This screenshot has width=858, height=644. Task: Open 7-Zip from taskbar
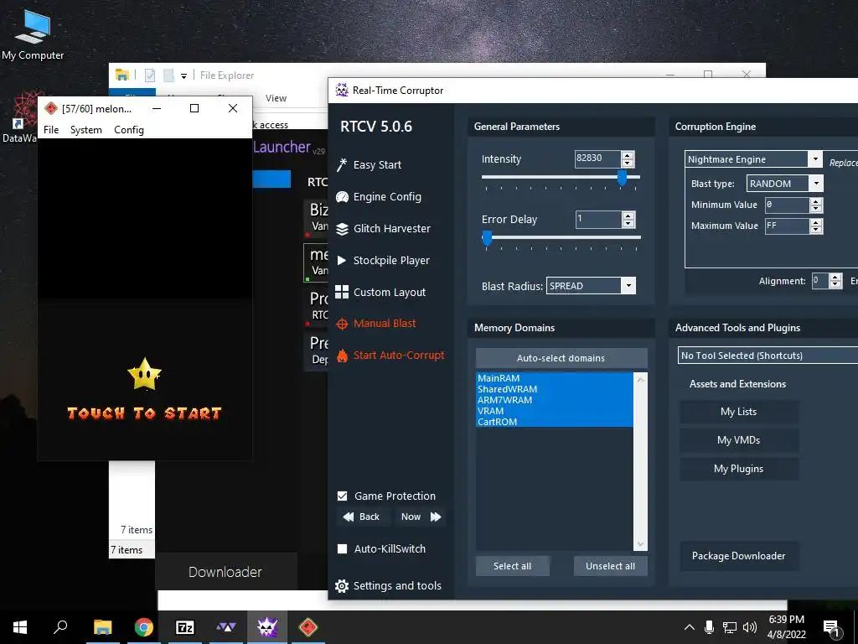tap(185, 627)
